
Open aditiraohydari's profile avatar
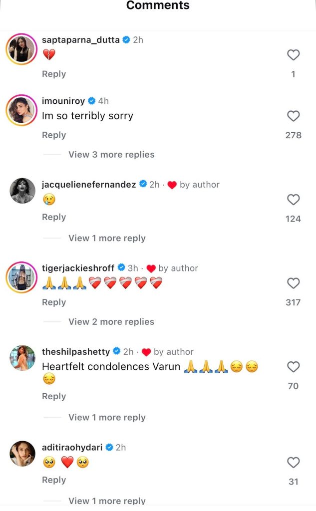(x=22, y=454)
